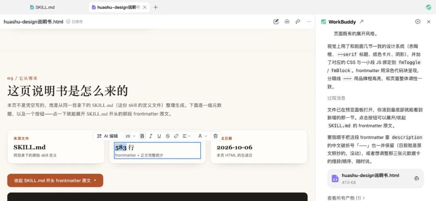The height and width of the screenshot is (201, 436).
Task: Toggle italic formatting
Action: pos(151,136)
